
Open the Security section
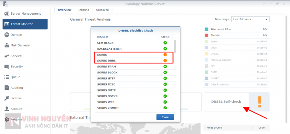[16, 67]
